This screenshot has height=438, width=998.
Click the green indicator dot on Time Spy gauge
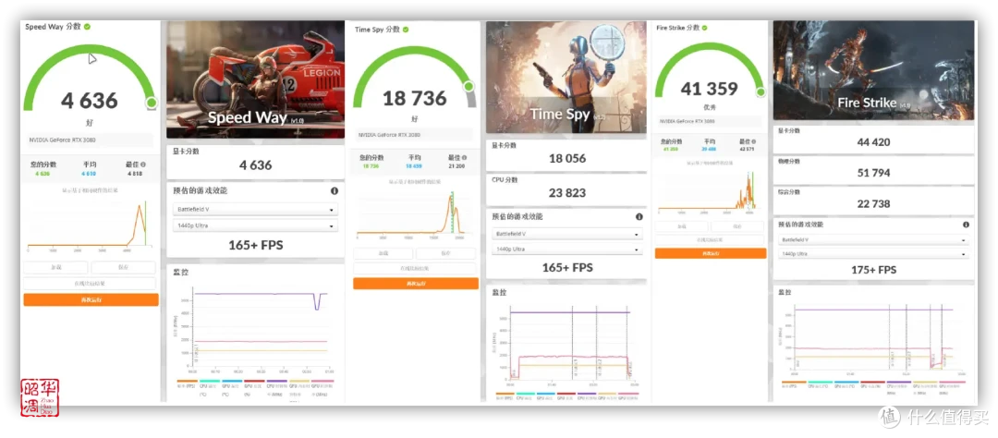(469, 86)
